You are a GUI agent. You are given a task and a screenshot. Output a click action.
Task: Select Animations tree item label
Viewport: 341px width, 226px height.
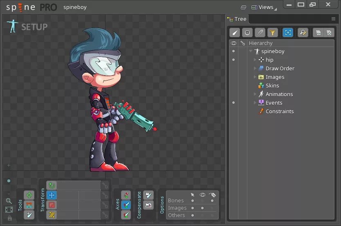pyautogui.click(x=279, y=94)
